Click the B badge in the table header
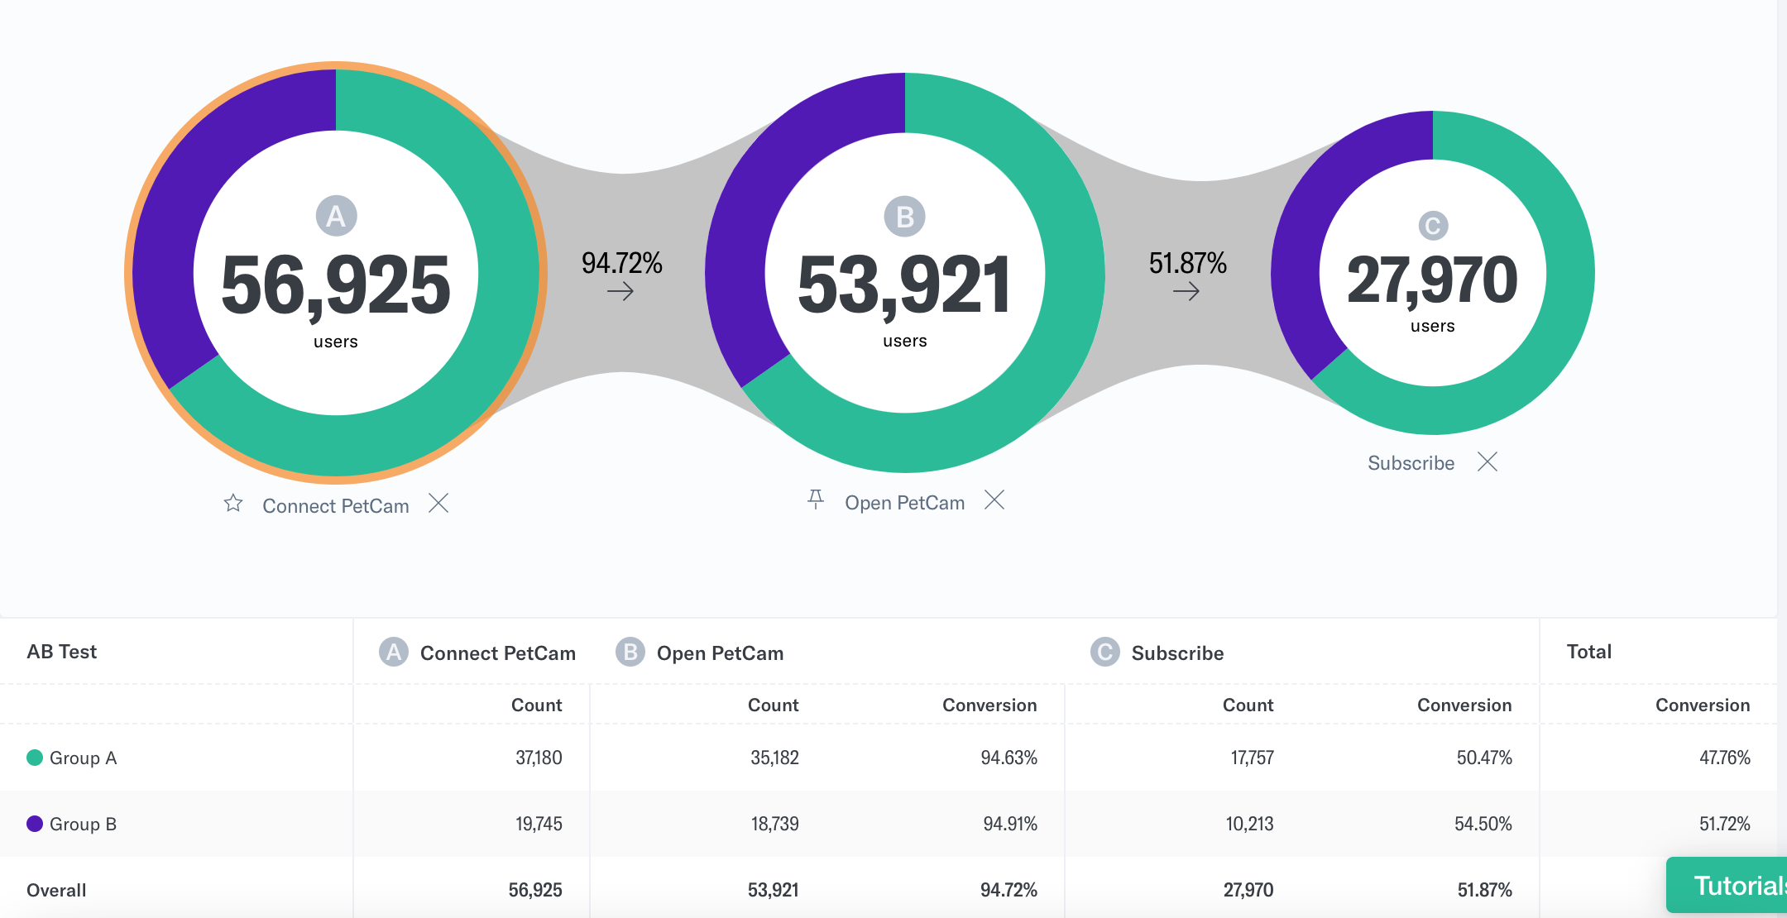Viewport: 1787px width, 918px height. 630,653
